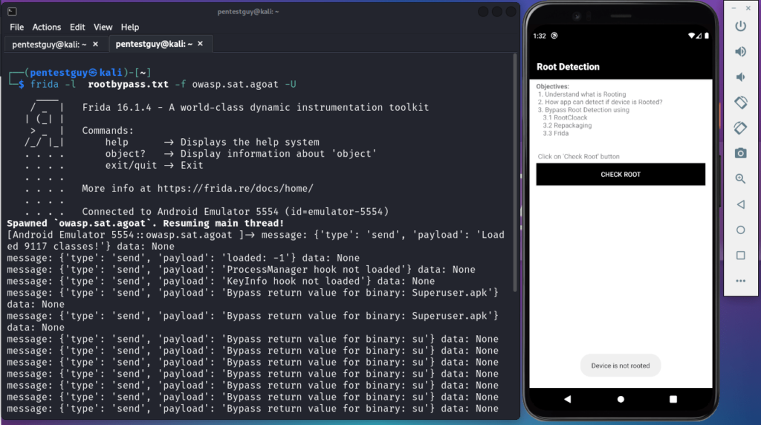Click 'rootbypass.txt' in the command line
Viewport: 761px width, 425px height.
pyautogui.click(x=128, y=85)
